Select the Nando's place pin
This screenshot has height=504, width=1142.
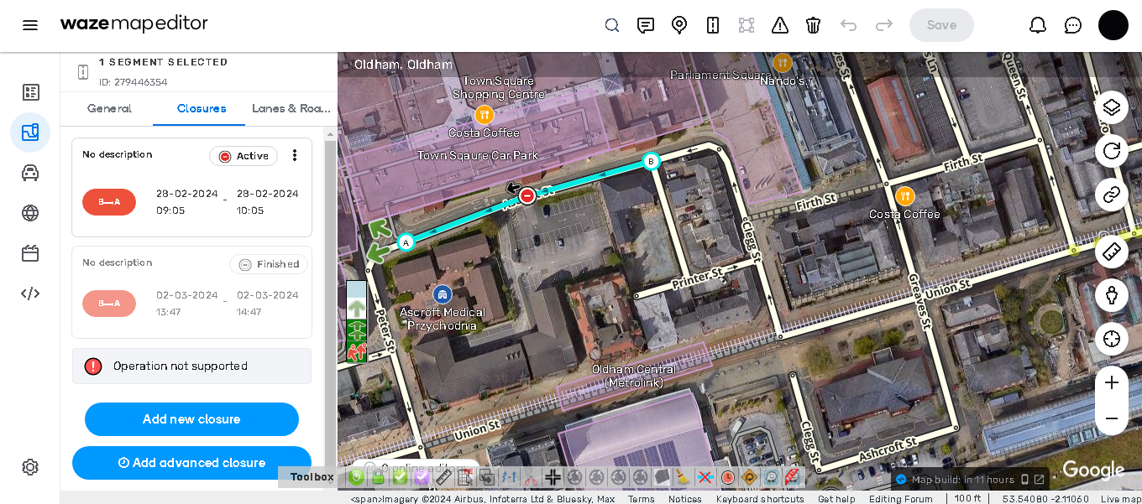coord(783,62)
